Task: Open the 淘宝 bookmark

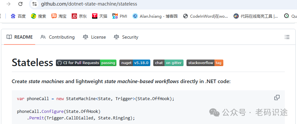Action: [59, 16]
